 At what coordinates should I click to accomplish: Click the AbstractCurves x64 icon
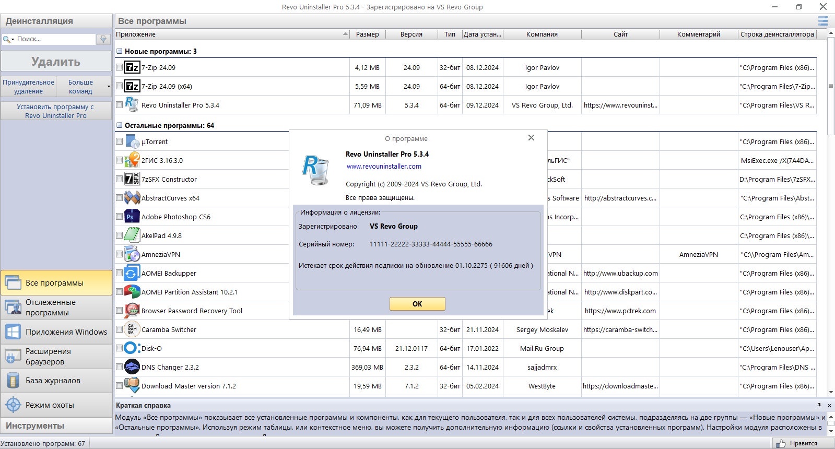[132, 198]
